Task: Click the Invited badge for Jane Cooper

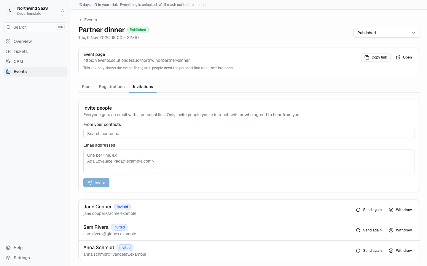Action: 122,207
